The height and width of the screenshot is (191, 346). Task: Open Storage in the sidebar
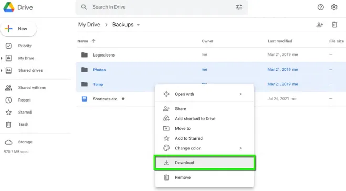tap(25, 142)
